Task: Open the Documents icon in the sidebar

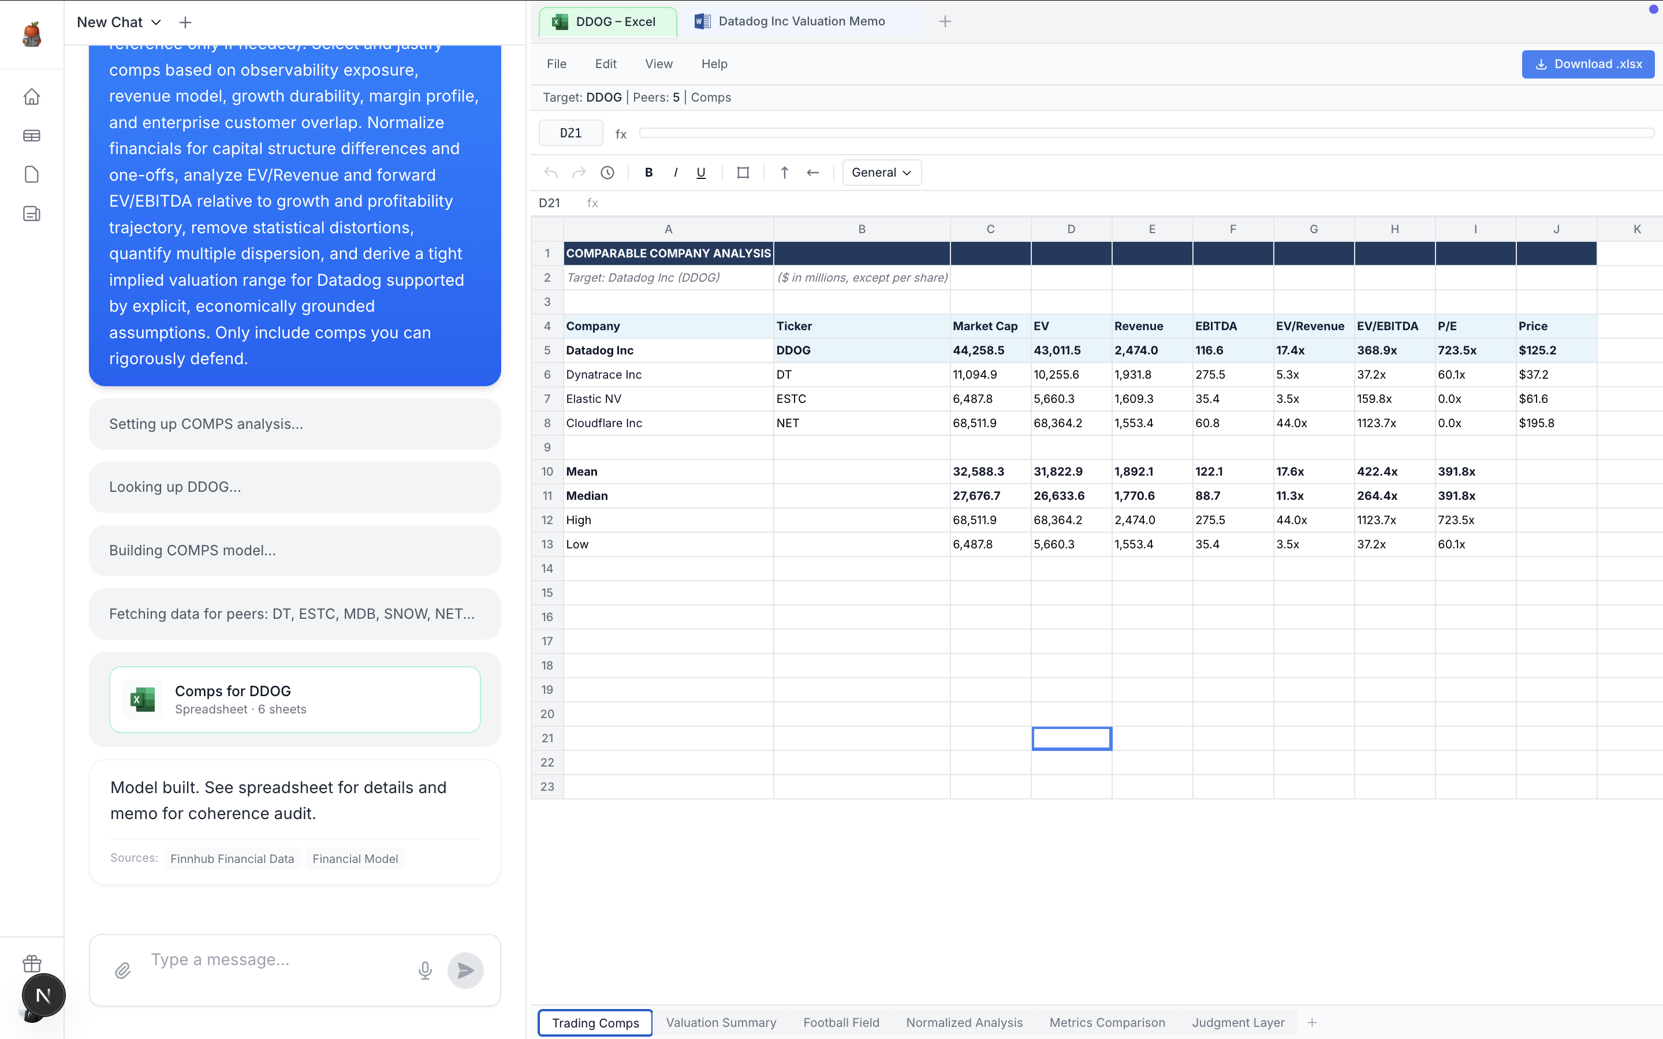Action: click(32, 174)
